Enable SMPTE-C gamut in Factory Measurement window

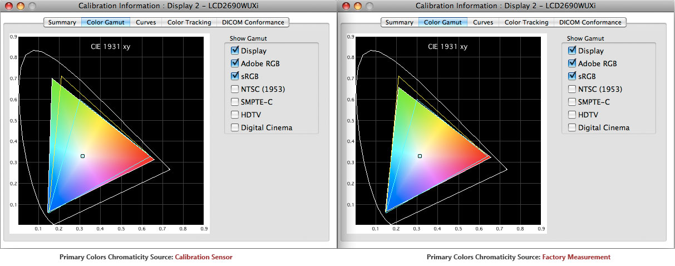572,102
